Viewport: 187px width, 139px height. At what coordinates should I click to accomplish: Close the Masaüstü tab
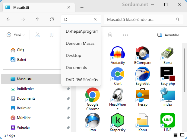coord(68,7)
